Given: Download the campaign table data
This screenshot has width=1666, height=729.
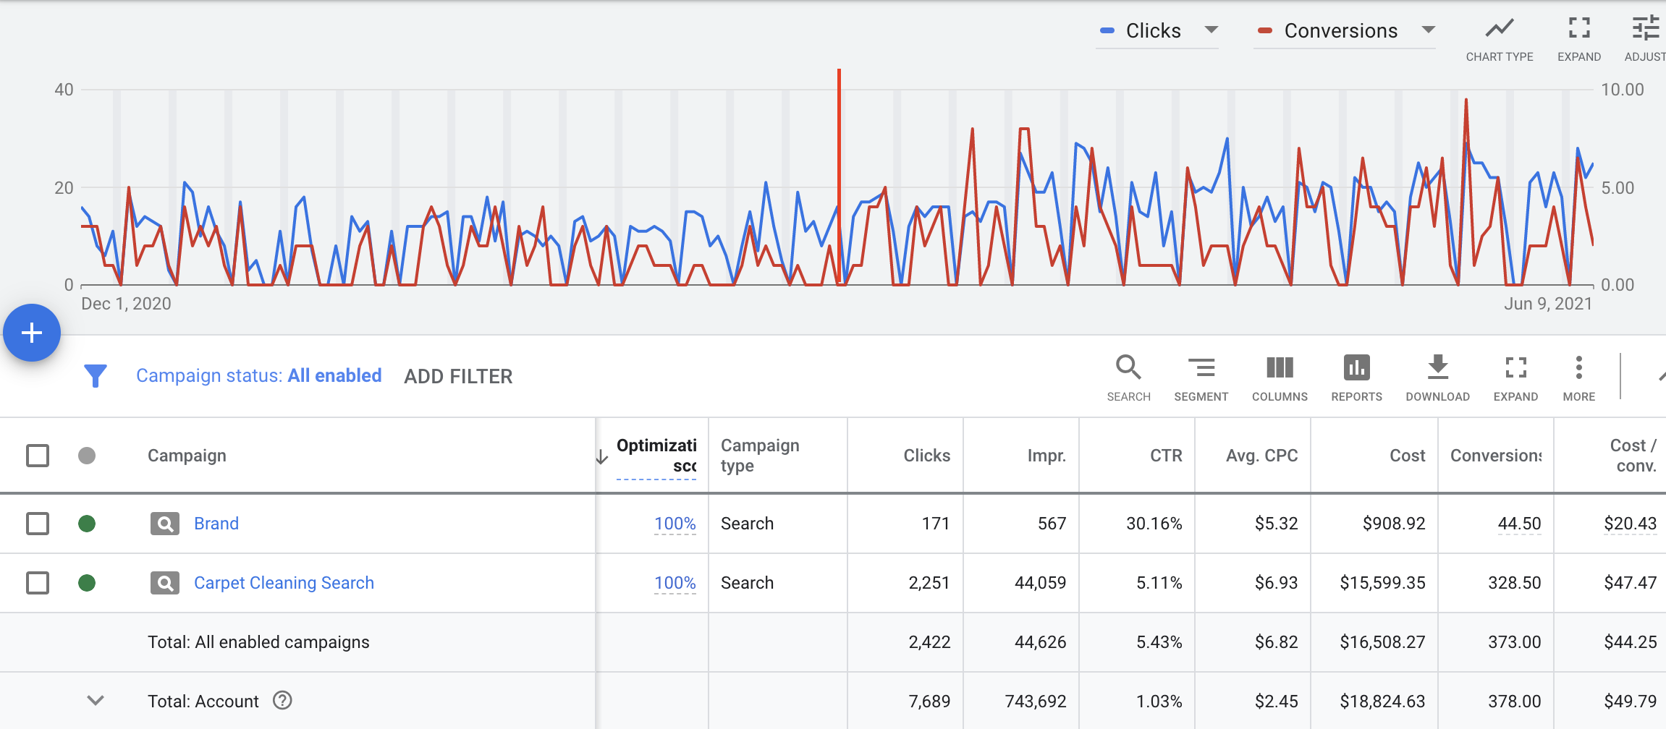Looking at the screenshot, I should click(1437, 376).
